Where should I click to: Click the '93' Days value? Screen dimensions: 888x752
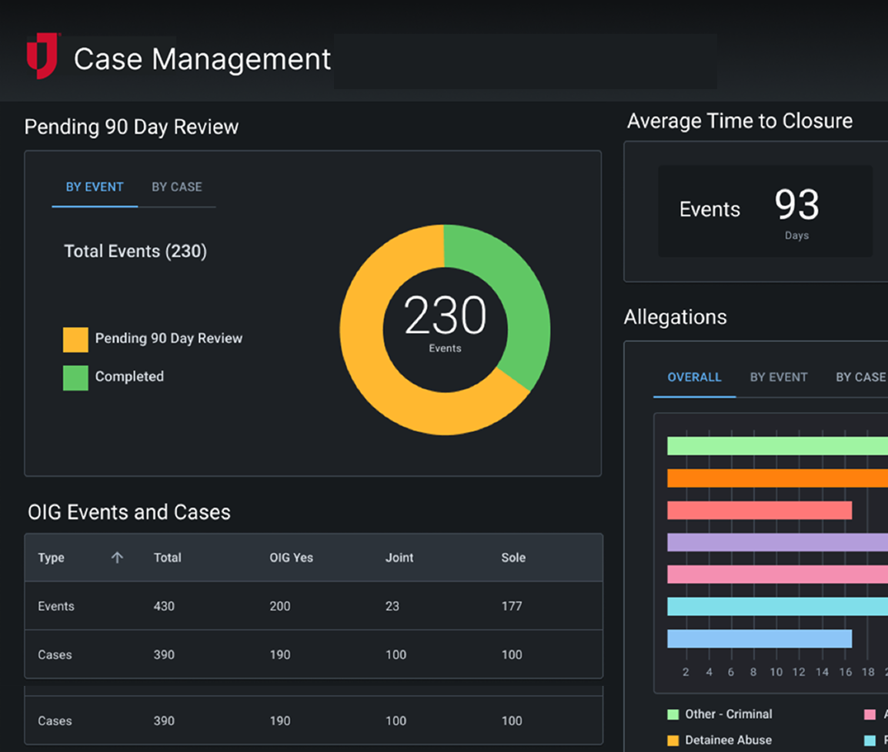click(797, 205)
